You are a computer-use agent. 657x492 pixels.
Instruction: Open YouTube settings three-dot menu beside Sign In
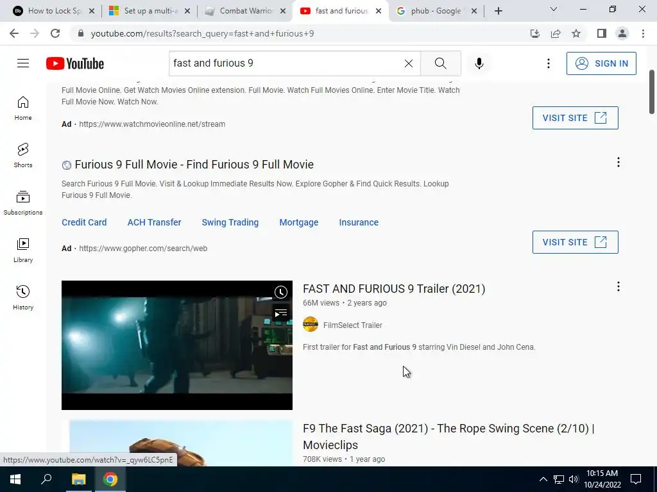(548, 63)
